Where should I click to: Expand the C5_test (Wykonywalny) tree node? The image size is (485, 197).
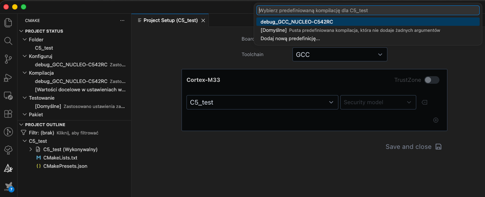point(30,150)
